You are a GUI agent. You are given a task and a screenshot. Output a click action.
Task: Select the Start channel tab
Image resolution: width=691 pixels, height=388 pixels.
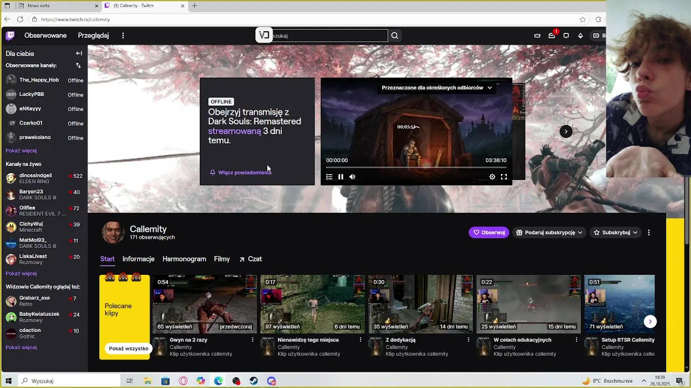pyautogui.click(x=107, y=259)
